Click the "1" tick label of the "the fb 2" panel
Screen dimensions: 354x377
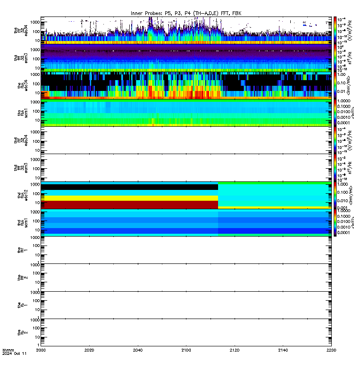point(39,345)
